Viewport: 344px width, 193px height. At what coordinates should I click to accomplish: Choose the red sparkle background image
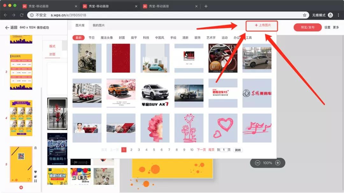coord(121,58)
